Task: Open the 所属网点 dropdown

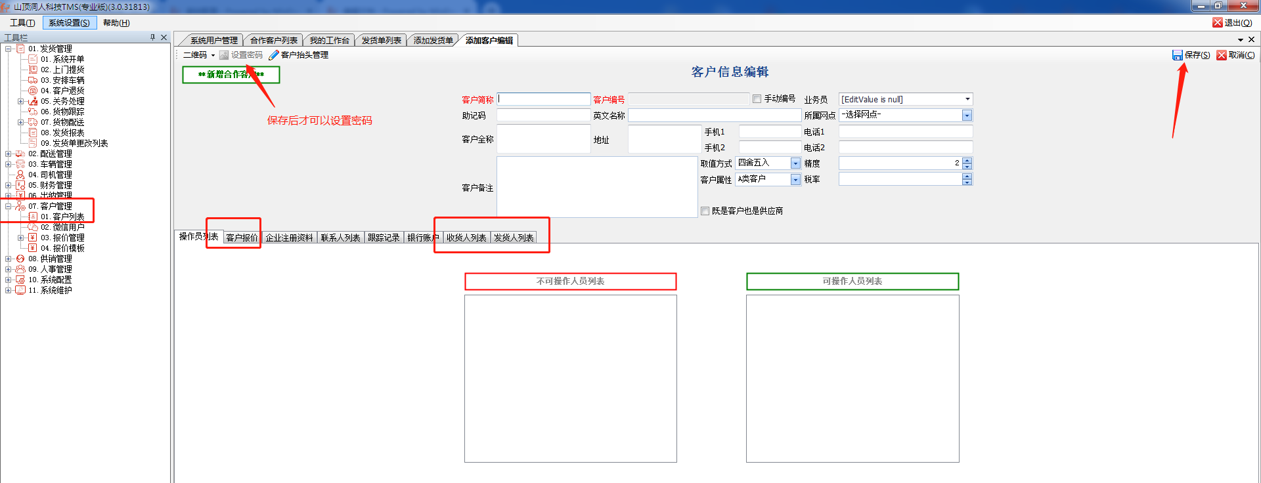Action: tap(967, 115)
